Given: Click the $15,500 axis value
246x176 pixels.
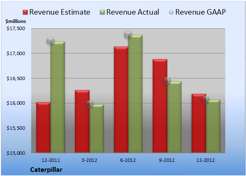Looking at the screenshot, I should click(x=16, y=128).
